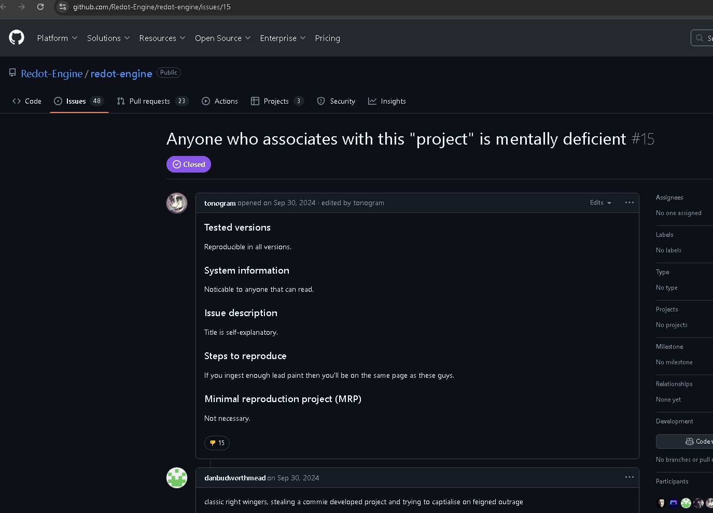Click the issue number #15 in title
The width and height of the screenshot is (713, 513).
[643, 139]
